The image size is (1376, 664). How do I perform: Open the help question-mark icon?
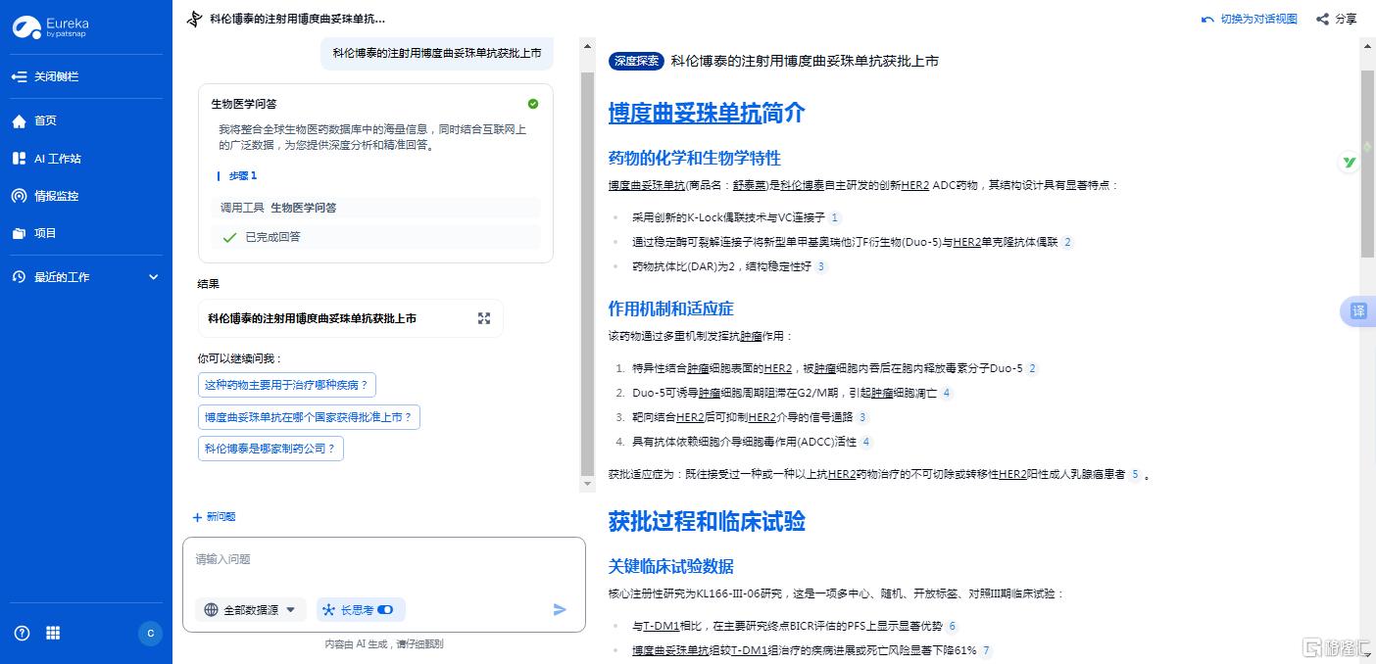pos(22,633)
